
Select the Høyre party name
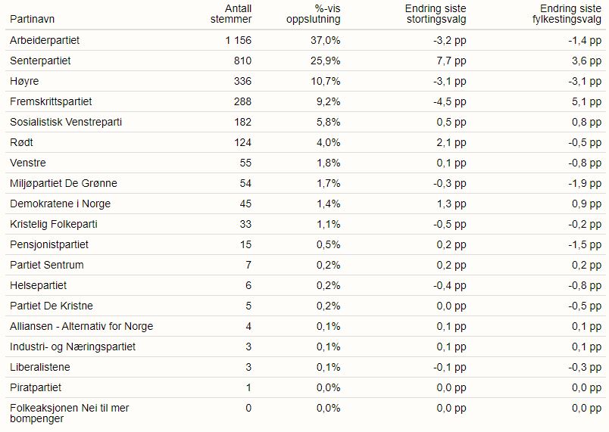(24, 82)
